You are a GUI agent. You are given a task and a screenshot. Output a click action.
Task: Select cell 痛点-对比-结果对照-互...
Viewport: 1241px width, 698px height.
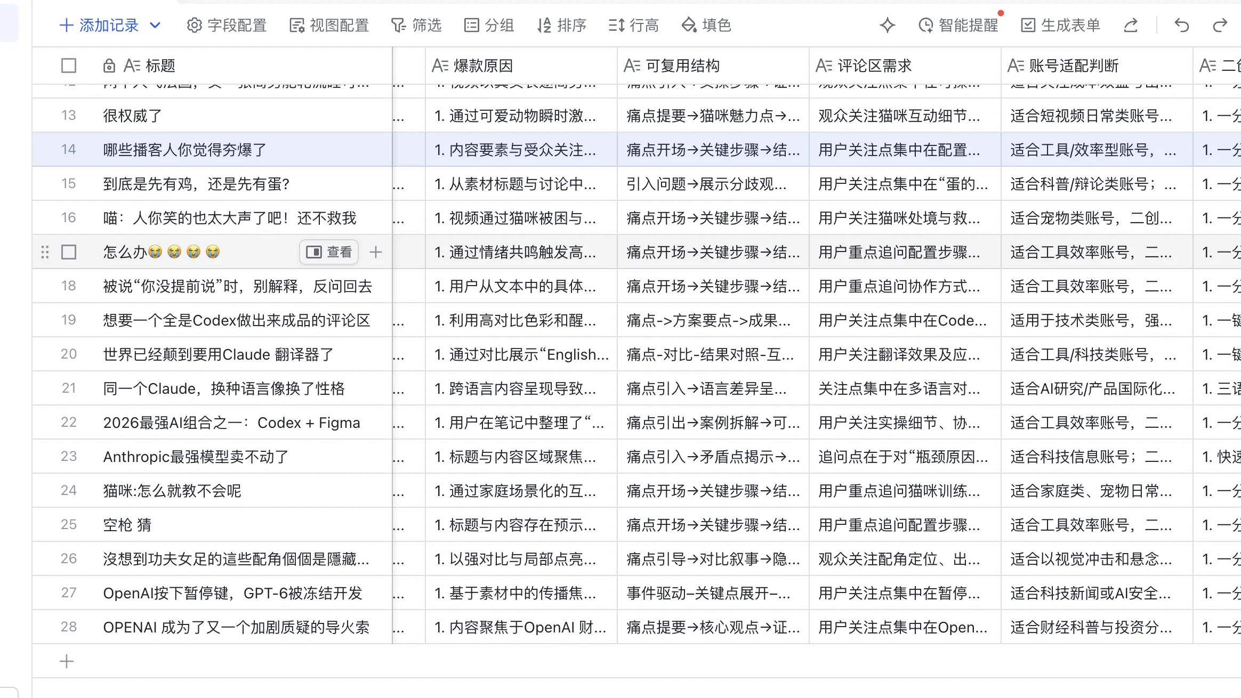pos(713,354)
